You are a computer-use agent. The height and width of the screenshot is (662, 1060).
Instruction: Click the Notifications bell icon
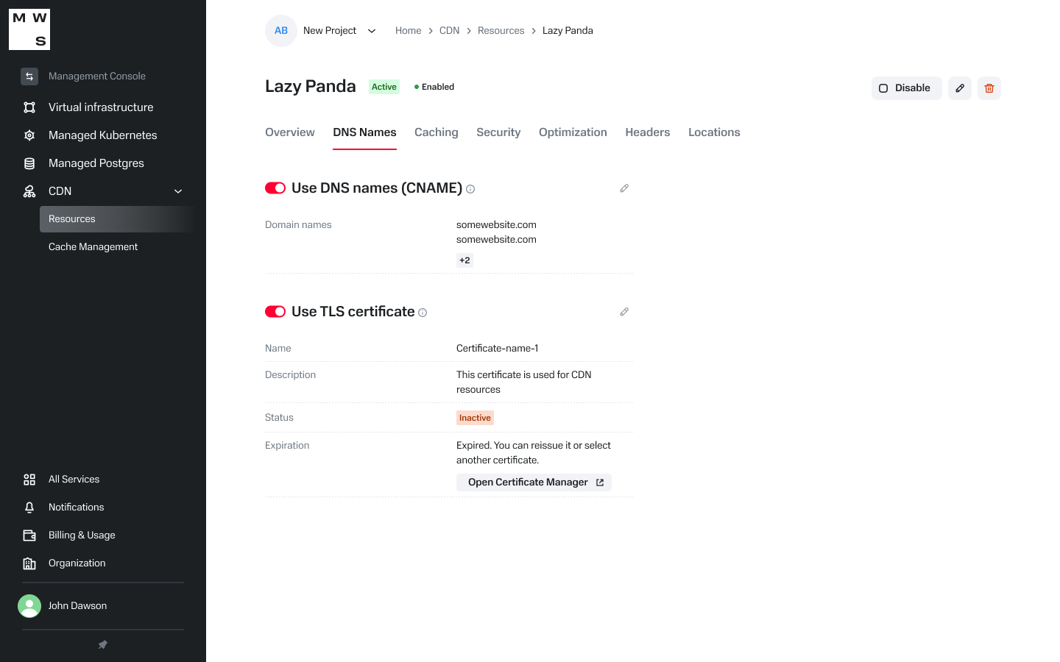click(x=29, y=508)
